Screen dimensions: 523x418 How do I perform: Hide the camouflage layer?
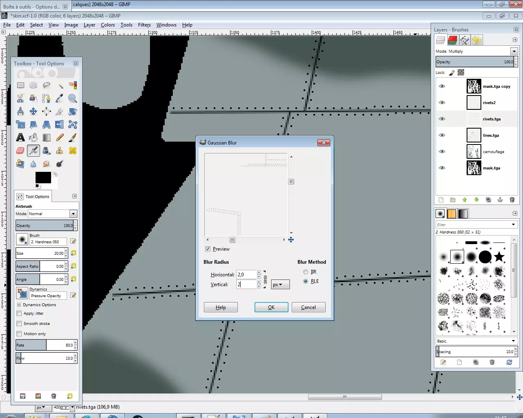[x=442, y=151]
